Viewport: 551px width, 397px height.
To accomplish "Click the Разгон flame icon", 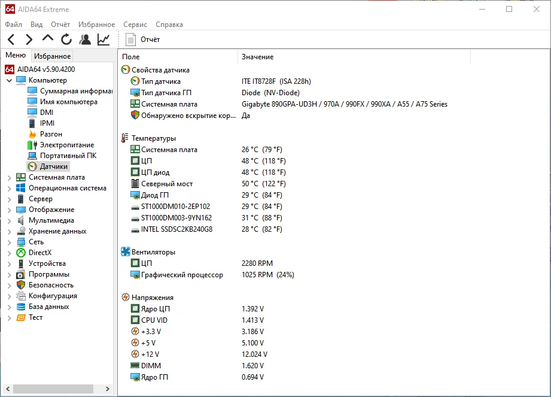I will pos(32,134).
